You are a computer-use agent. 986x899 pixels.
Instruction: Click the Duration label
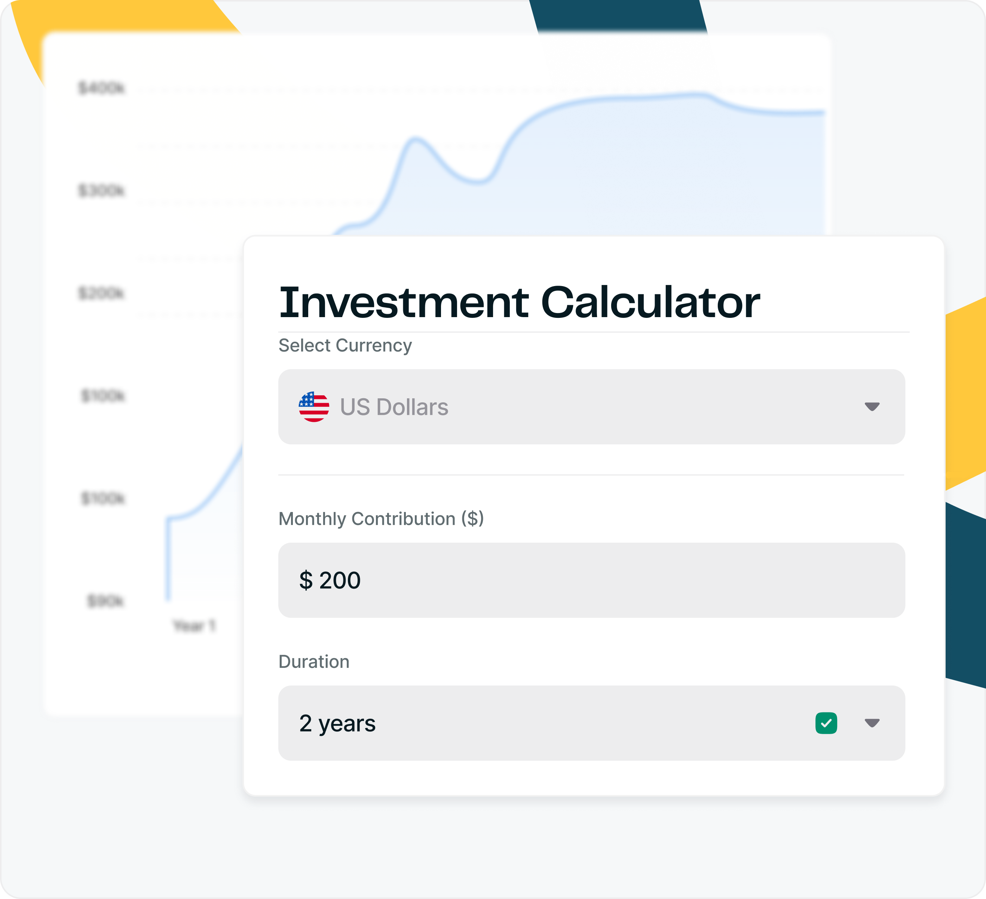[313, 662]
